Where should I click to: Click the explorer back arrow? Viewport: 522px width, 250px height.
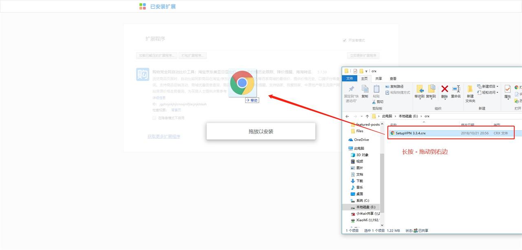pos(347,116)
